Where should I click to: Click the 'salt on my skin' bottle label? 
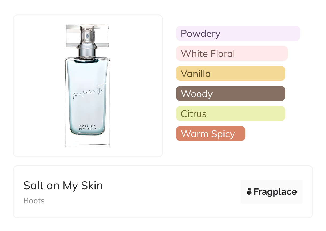(x=87, y=127)
